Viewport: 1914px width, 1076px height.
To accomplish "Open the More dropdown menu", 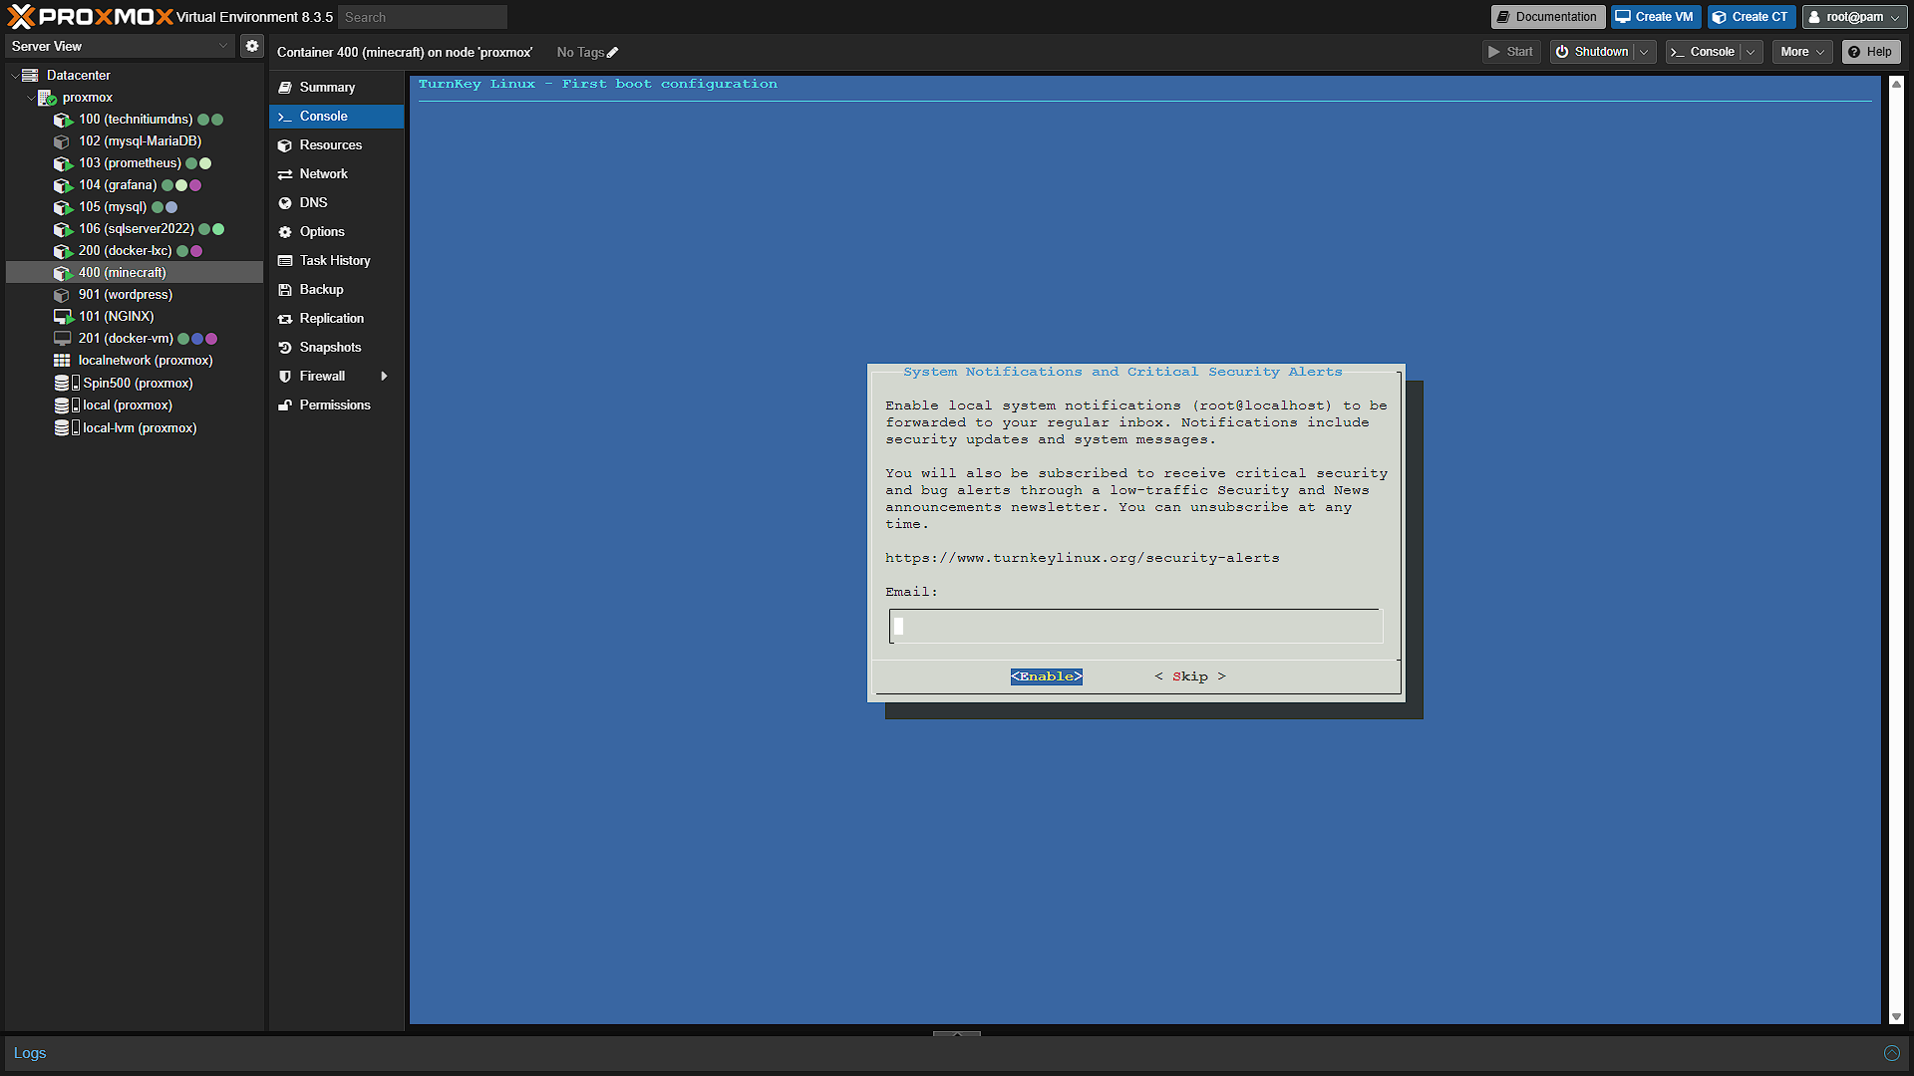I will click(x=1802, y=52).
